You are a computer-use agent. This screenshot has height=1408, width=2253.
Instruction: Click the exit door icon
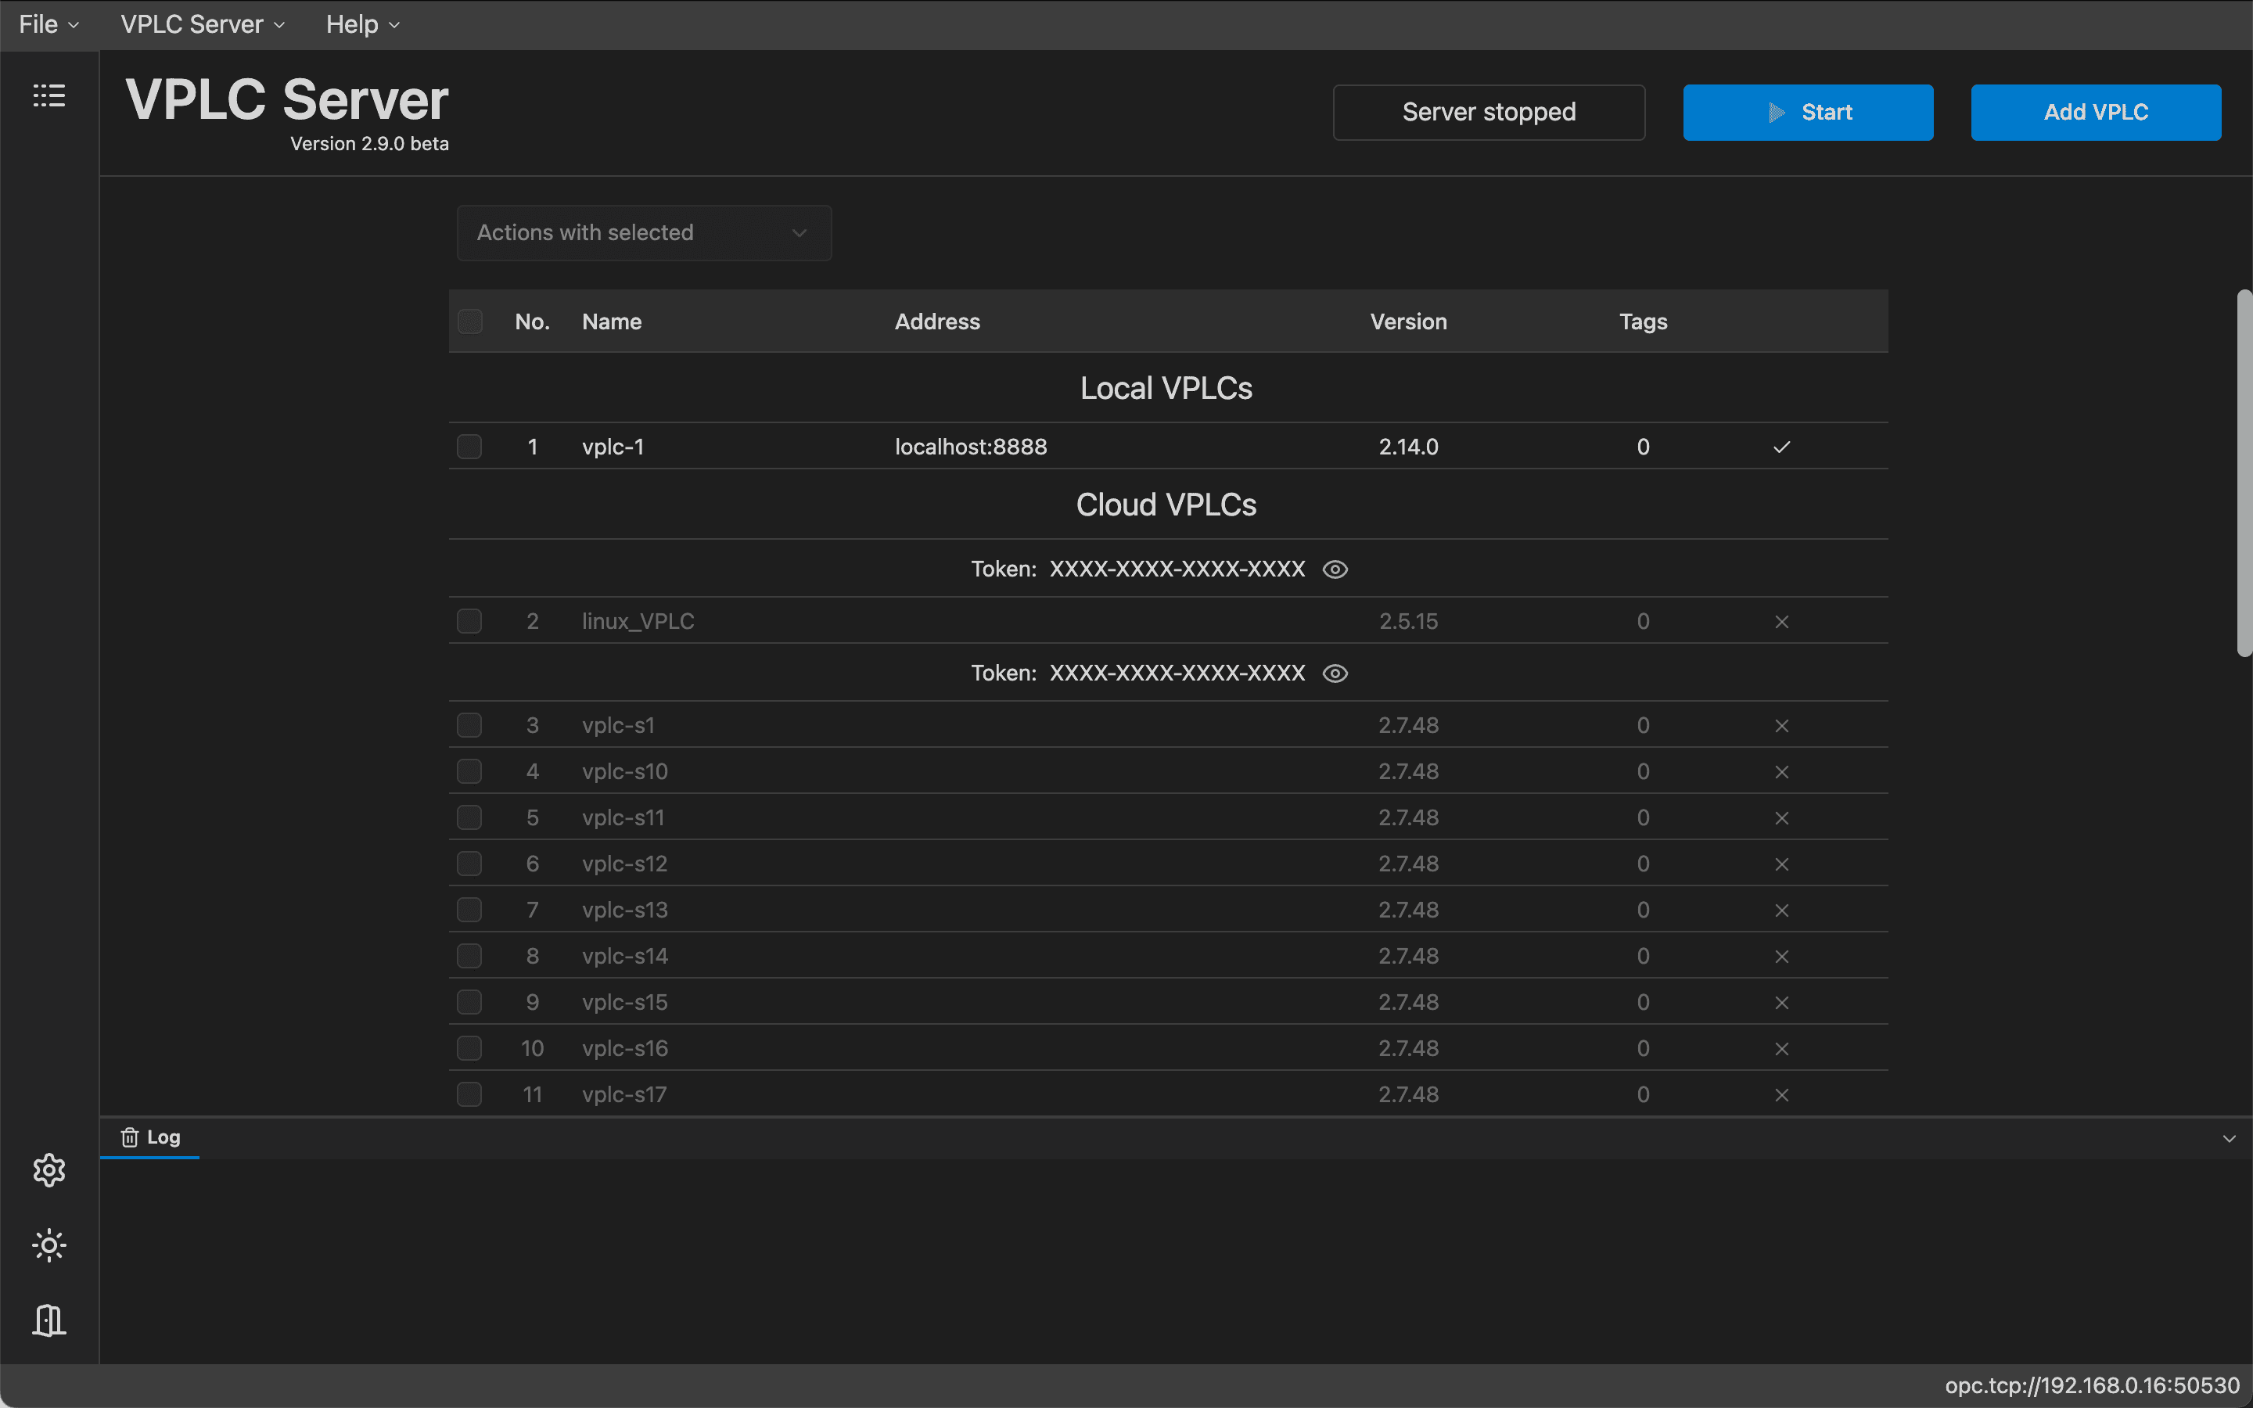49,1320
